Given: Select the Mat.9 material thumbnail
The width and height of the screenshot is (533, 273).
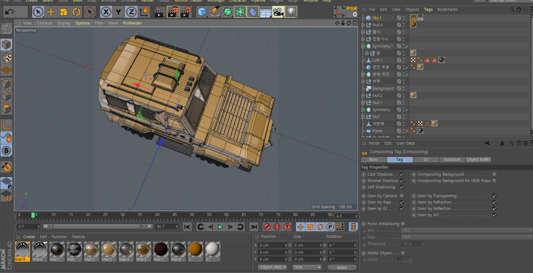Looking at the screenshot, I should 22,251.
